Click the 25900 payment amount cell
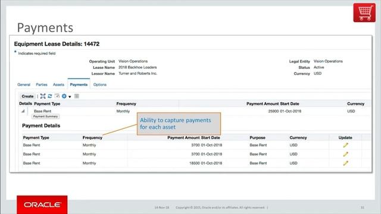This screenshot has width=381, height=214. [x=273, y=111]
